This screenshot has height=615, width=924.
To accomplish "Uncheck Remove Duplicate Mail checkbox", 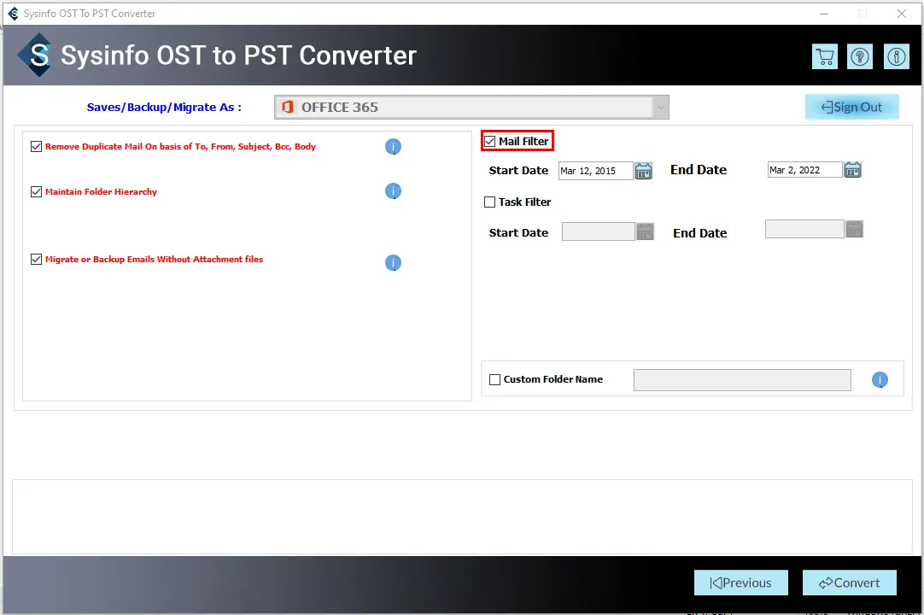I will (36, 146).
